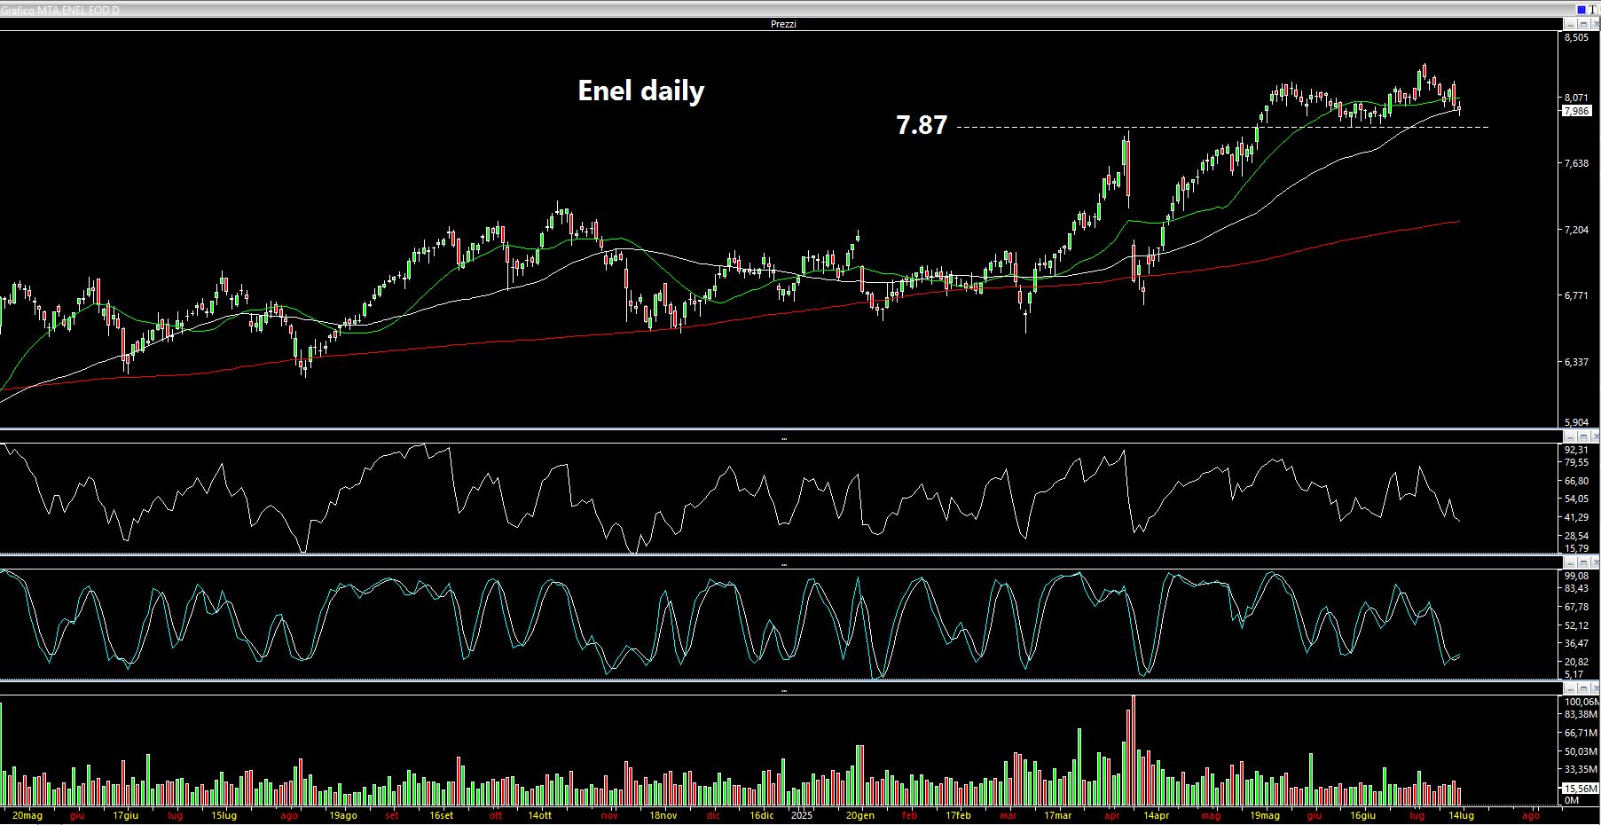The width and height of the screenshot is (1601, 825).
Task: Click the 66,71M volume axis label
Action: tap(1581, 733)
